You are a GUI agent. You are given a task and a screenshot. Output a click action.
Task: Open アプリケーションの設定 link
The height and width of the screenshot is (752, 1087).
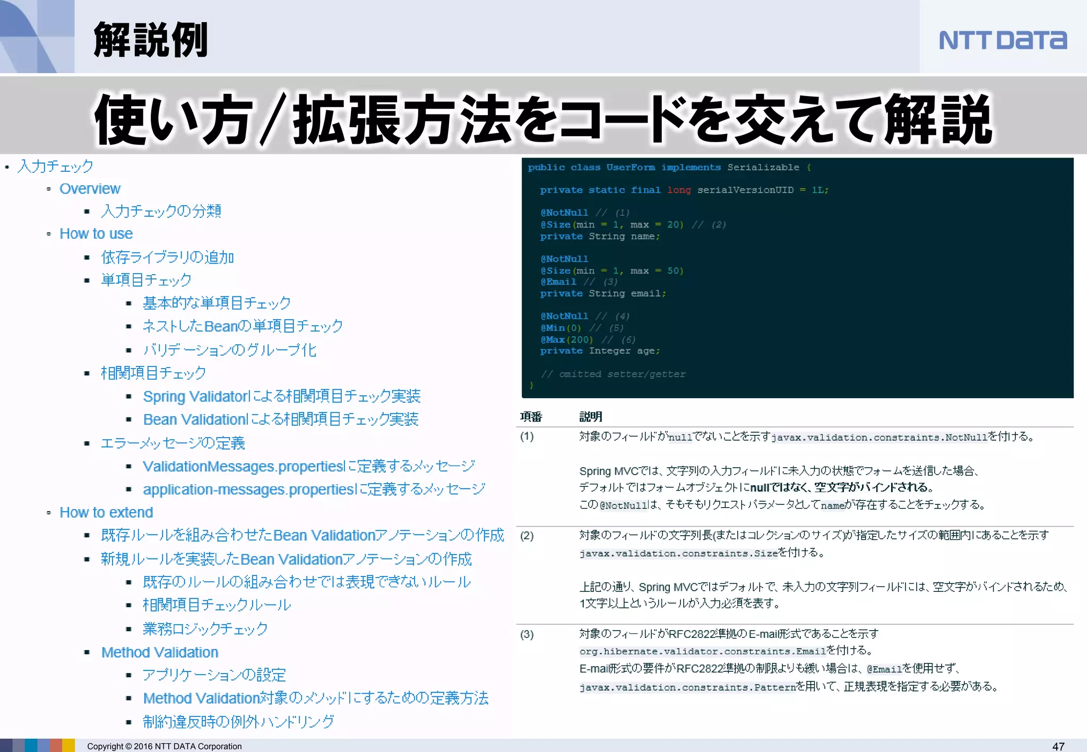point(214,675)
